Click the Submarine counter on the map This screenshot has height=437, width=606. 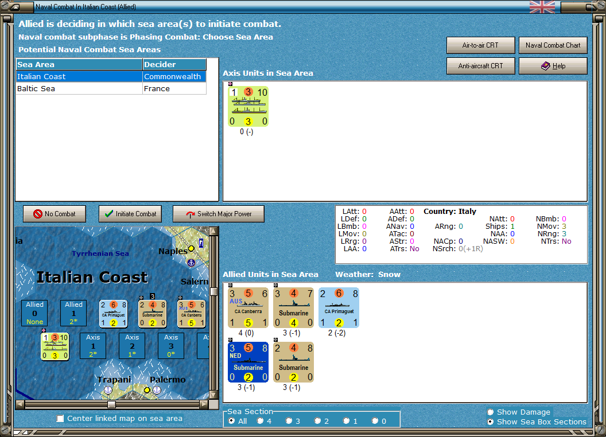152,314
